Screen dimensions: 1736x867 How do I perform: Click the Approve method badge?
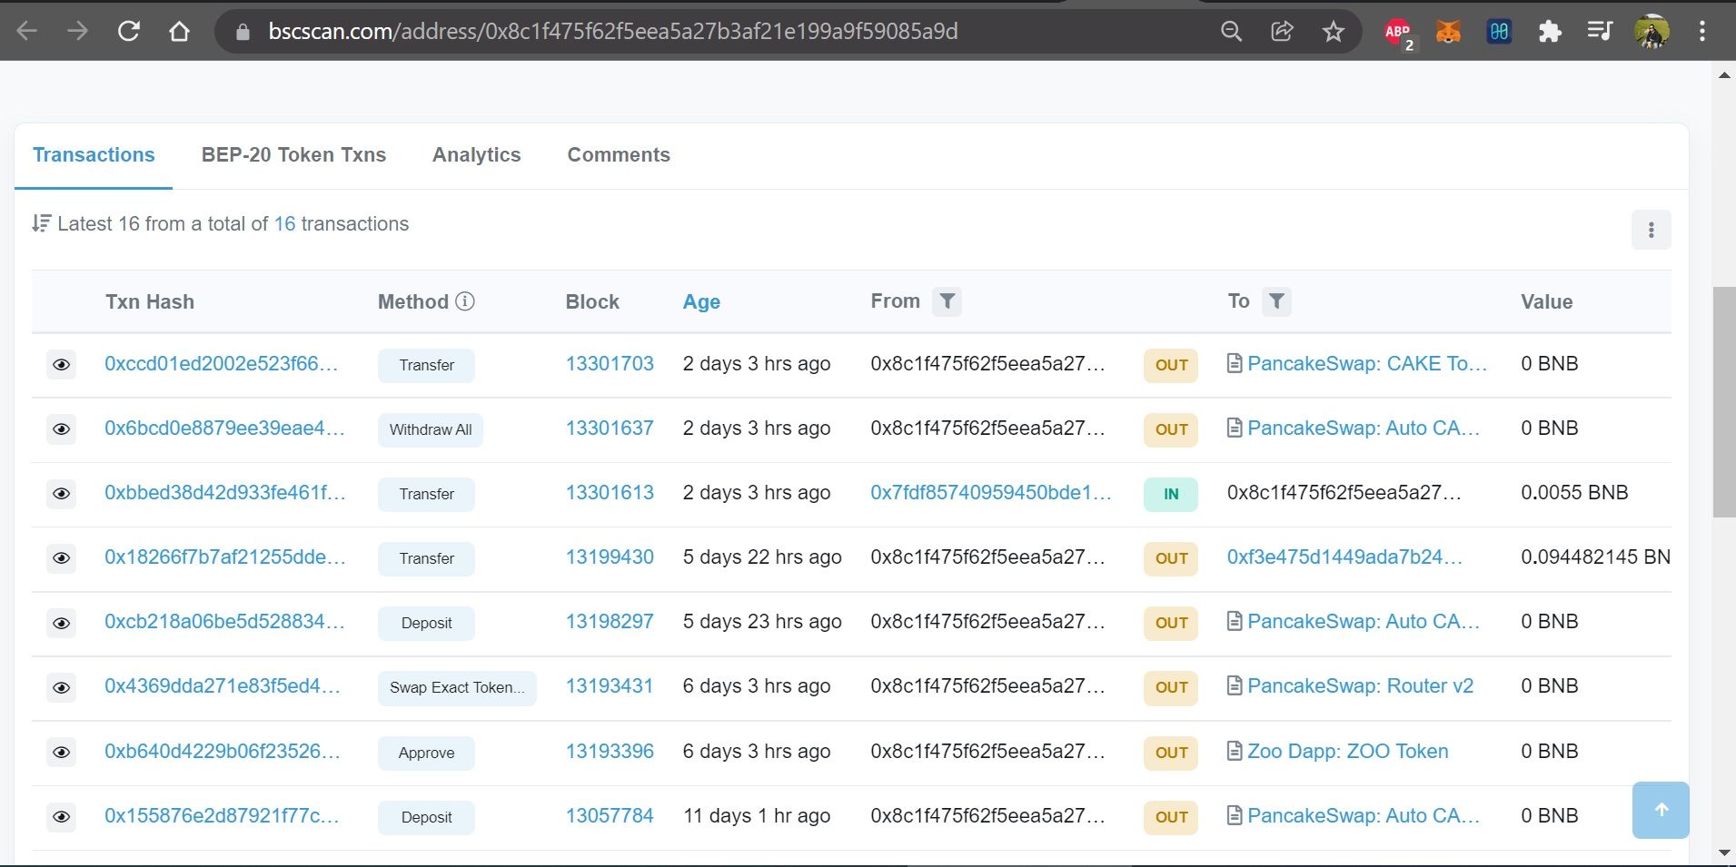coord(426,753)
